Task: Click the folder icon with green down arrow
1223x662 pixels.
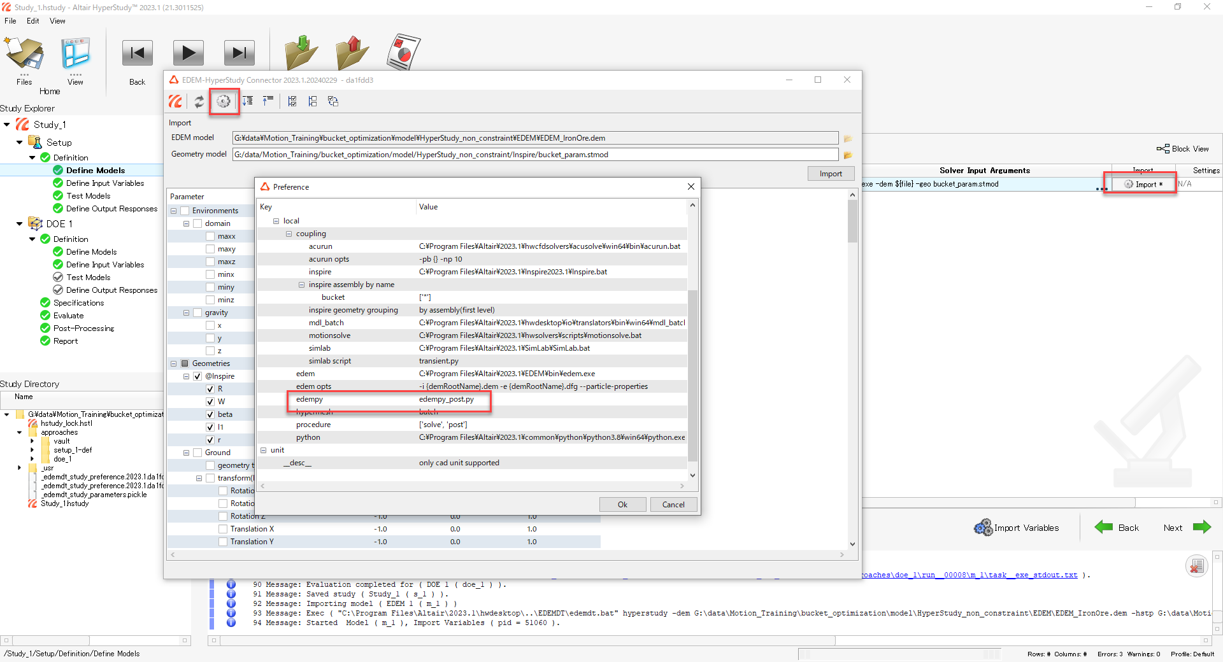Action: click(x=301, y=52)
